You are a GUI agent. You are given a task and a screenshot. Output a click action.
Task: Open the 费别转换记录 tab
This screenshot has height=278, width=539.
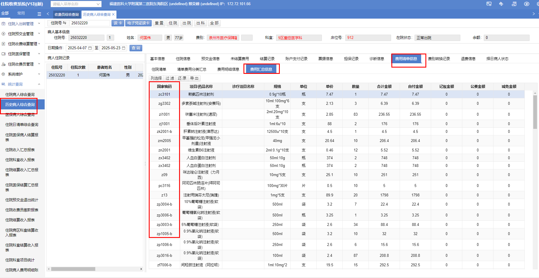click(439, 59)
